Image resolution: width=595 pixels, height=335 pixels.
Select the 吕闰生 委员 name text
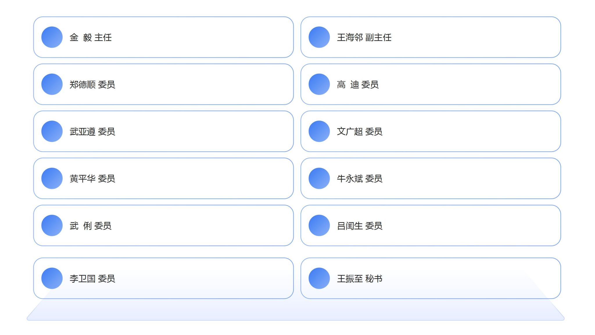tap(360, 226)
